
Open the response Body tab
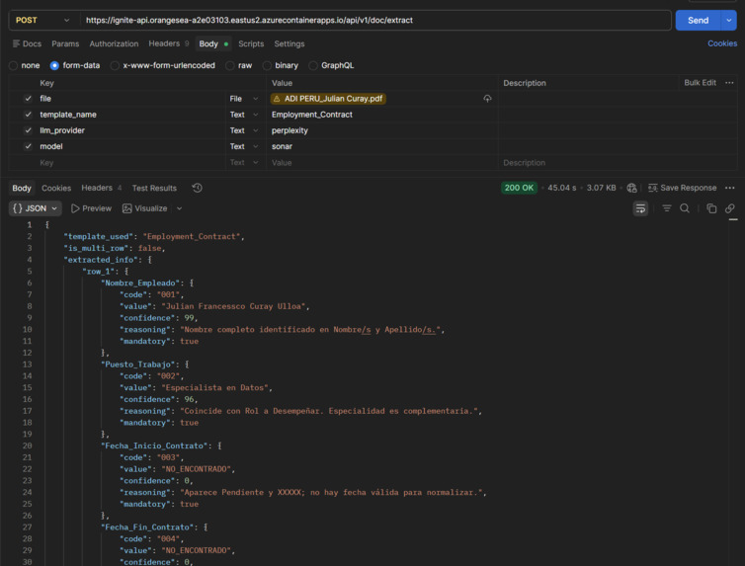coord(22,188)
